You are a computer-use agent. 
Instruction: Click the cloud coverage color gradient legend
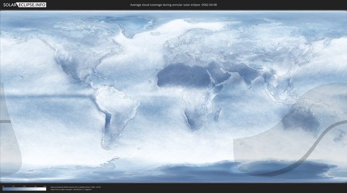tap(24, 189)
